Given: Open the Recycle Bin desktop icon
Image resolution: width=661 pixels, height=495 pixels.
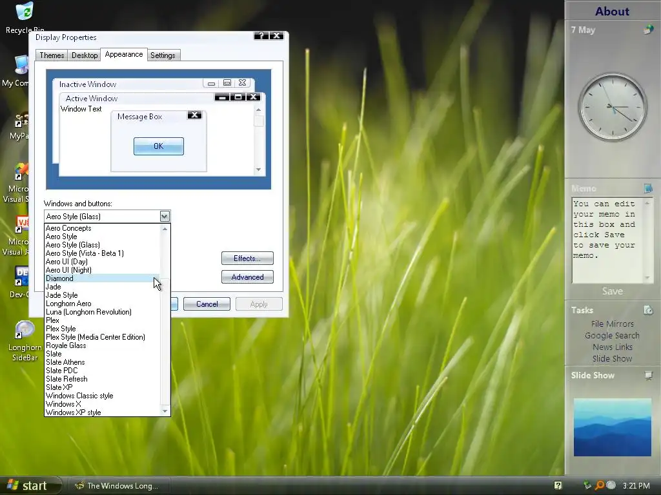Looking at the screenshot, I should pyautogui.click(x=25, y=17).
